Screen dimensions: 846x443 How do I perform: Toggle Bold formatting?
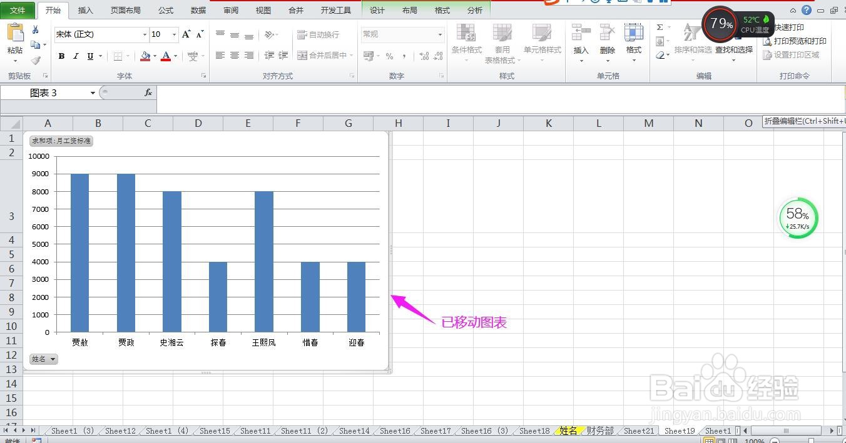click(x=61, y=56)
